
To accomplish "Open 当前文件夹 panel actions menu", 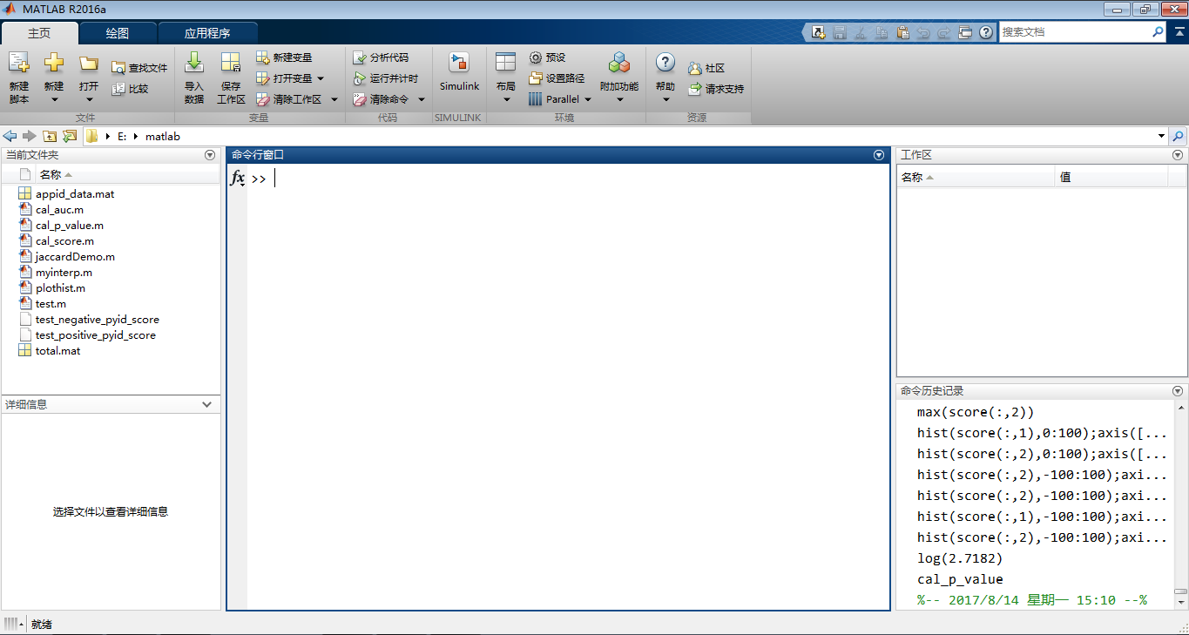I will coord(209,155).
